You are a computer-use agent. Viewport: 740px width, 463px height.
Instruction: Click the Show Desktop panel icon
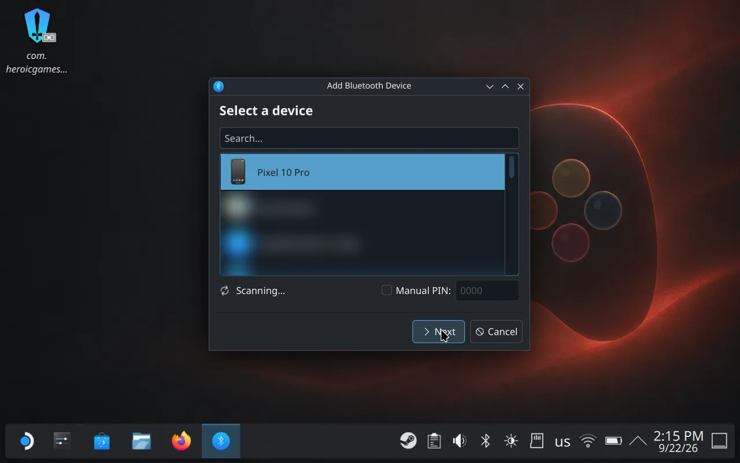coord(719,441)
